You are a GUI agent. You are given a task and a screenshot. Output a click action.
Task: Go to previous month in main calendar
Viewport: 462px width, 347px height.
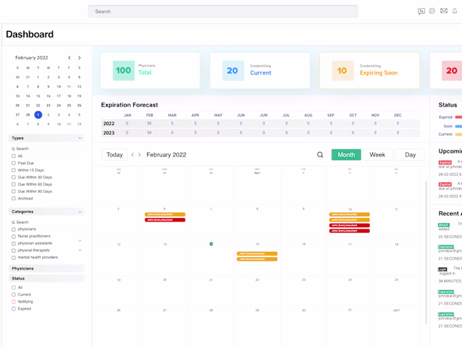[132, 155]
